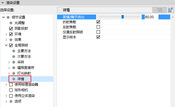175x107 pixels.
Task: Click the 渲染设置 panel title
Action: pos(13,3)
